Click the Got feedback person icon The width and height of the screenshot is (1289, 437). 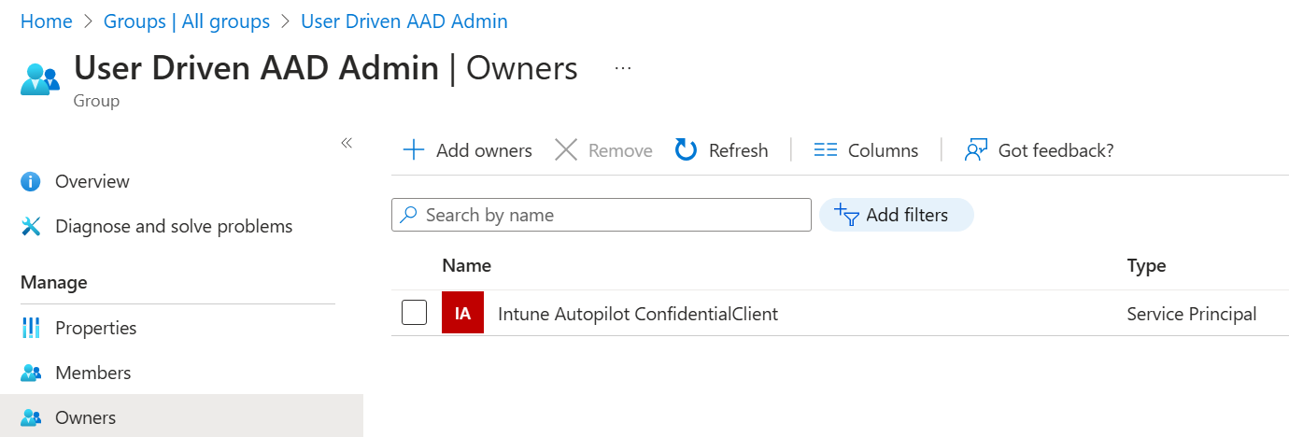(976, 150)
